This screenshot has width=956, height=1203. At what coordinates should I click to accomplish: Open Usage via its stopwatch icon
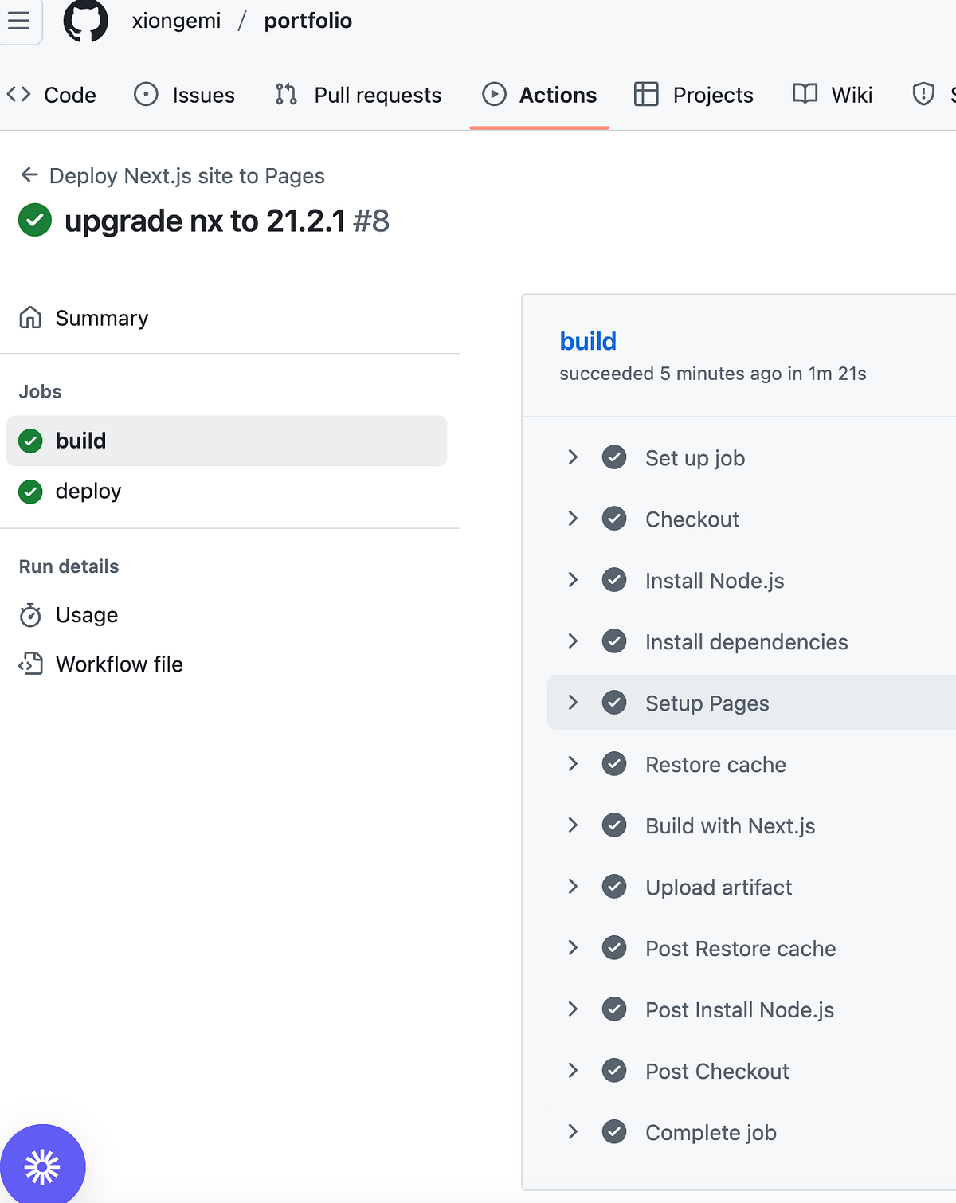click(x=30, y=615)
